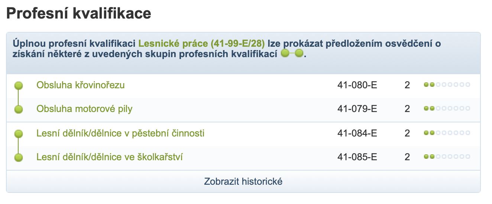Image resolution: width=492 pixels, height=204 pixels.
Task: Follow Lesnické práce (41-99-E/28) link
Action: click(201, 43)
